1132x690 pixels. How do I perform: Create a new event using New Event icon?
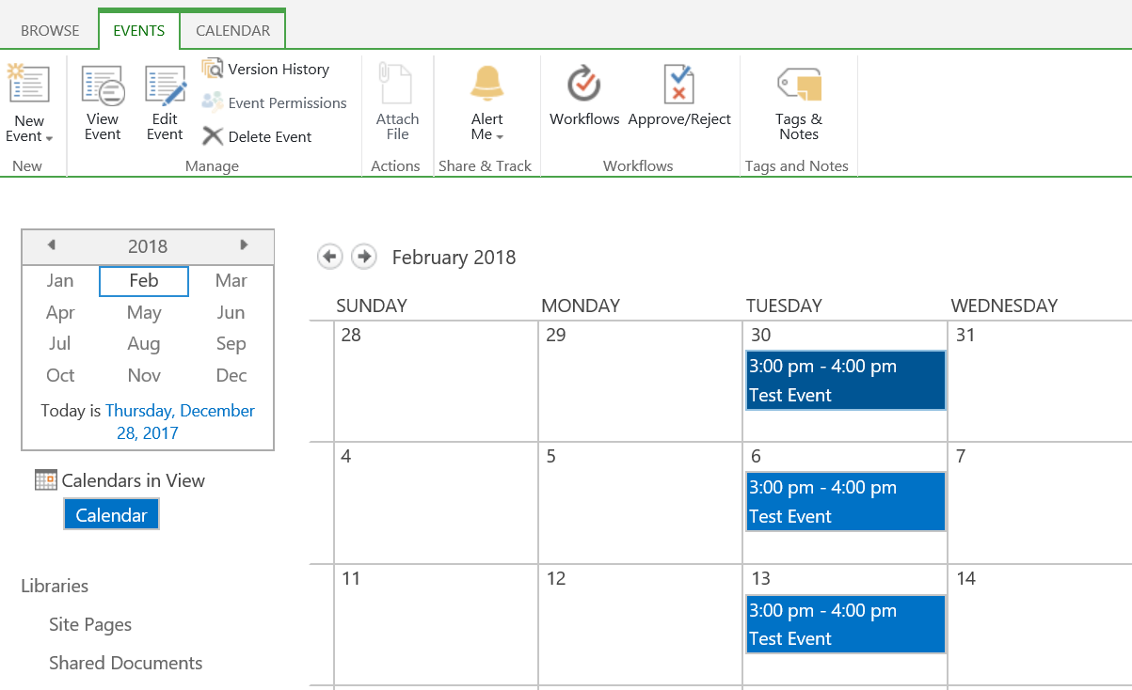29,97
